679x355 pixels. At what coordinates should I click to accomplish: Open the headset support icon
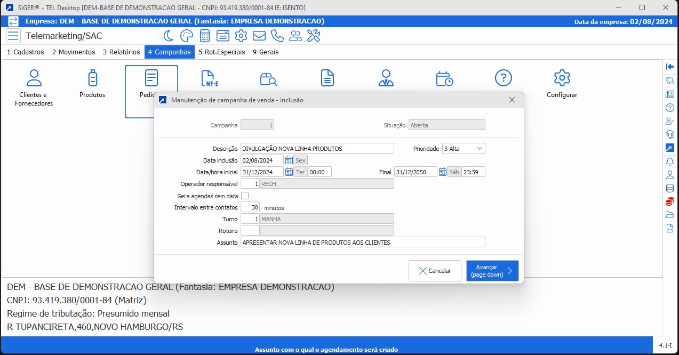tap(670, 134)
